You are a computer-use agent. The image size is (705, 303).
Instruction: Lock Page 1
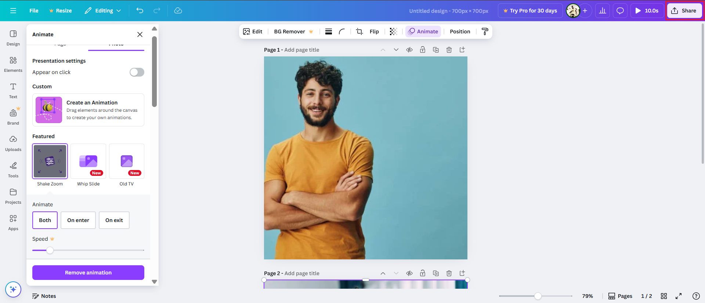(x=423, y=50)
